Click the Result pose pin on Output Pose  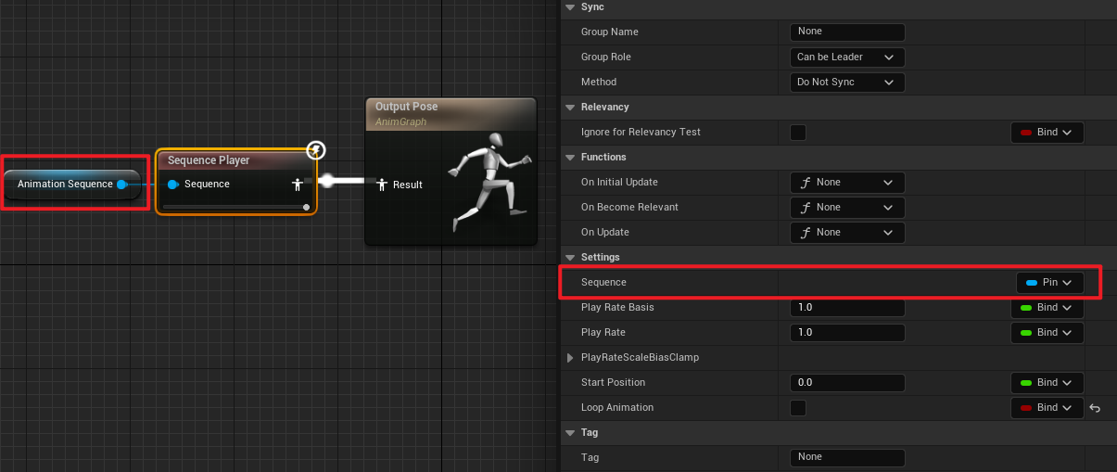(381, 185)
